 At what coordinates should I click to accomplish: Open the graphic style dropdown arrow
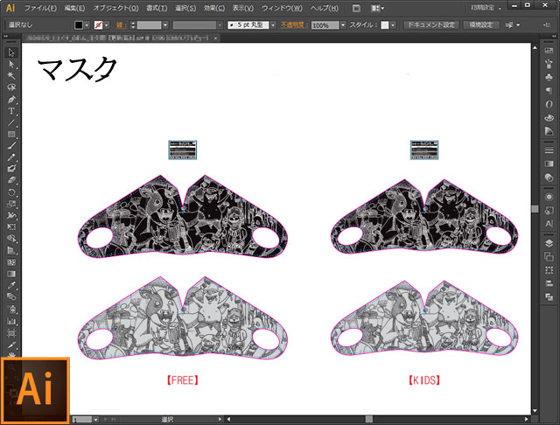point(393,25)
